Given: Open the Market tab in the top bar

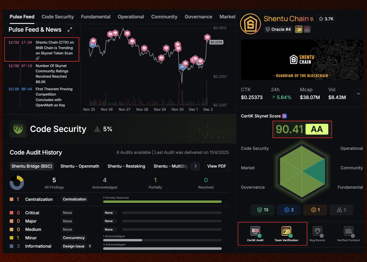Looking at the screenshot, I should coord(228,17).
